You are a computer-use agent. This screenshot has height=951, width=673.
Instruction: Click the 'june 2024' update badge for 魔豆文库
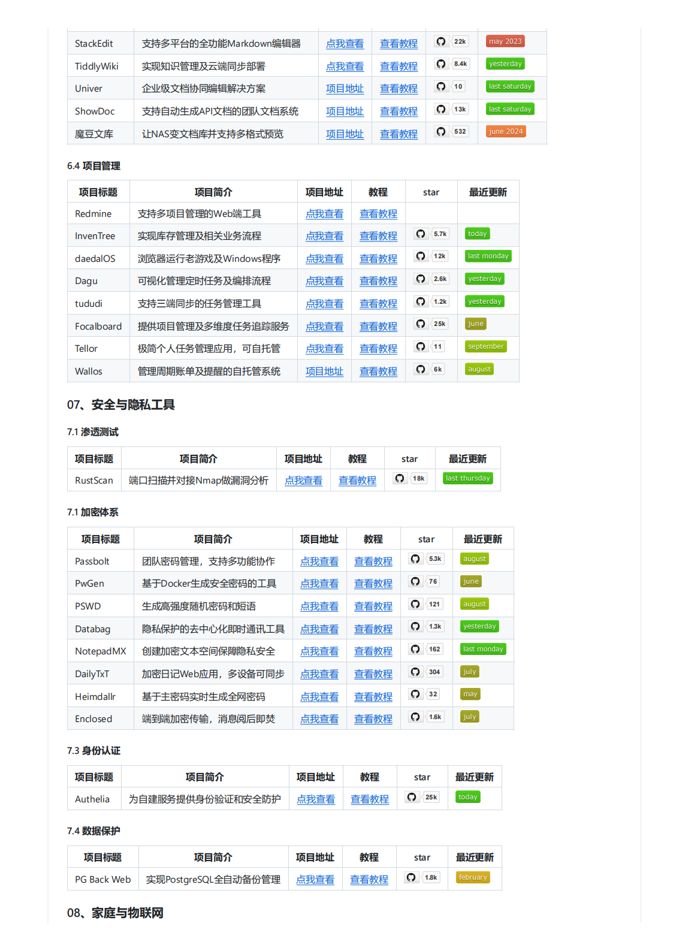[506, 131]
